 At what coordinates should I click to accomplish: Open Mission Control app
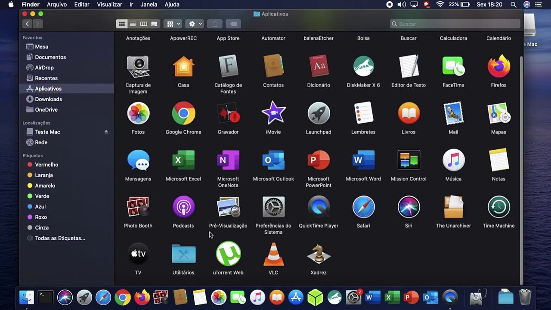click(x=409, y=161)
